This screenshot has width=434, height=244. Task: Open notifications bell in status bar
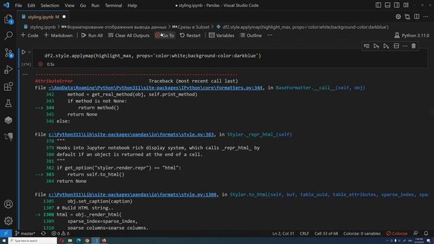pyautogui.click(x=426, y=233)
